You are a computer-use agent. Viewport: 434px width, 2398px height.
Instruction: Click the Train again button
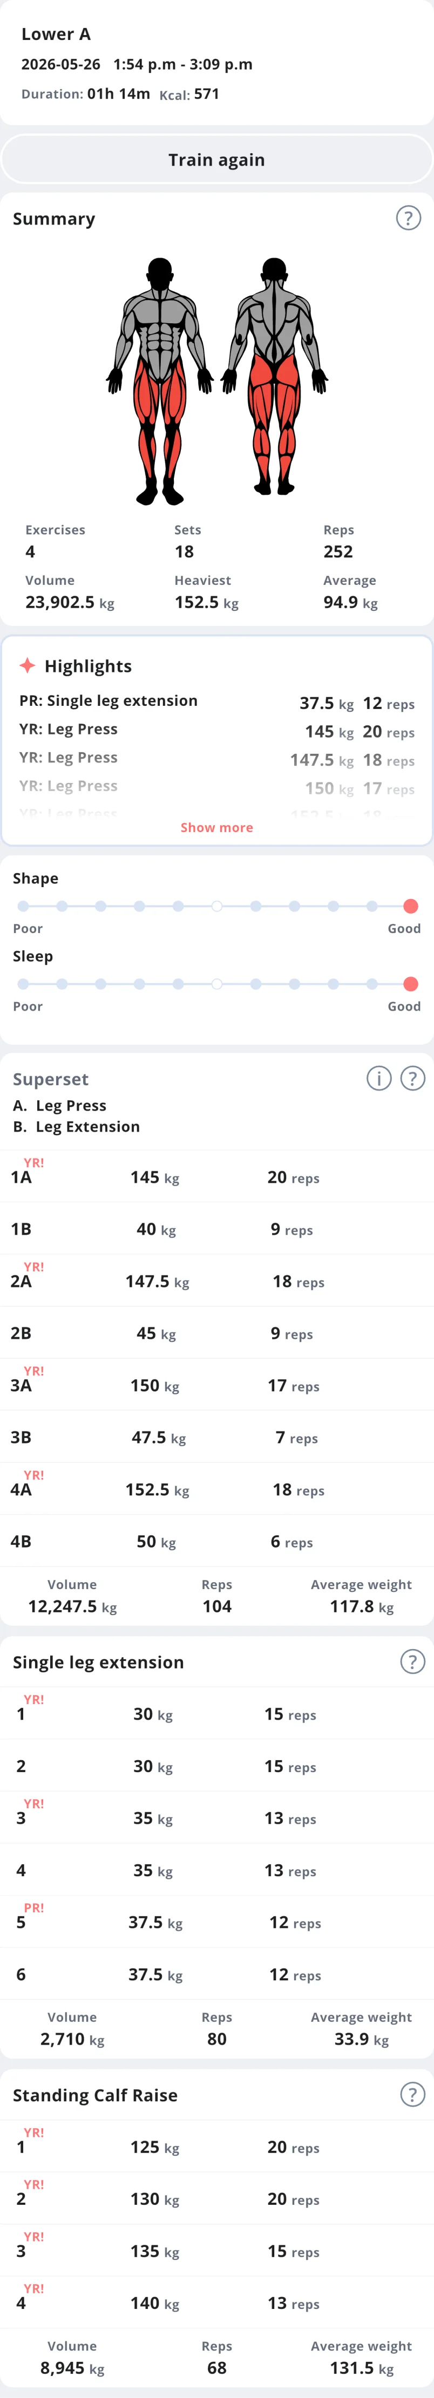click(217, 159)
